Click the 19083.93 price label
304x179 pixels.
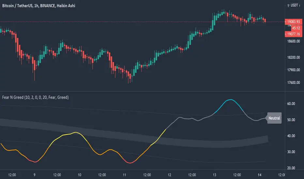[x=294, y=22]
